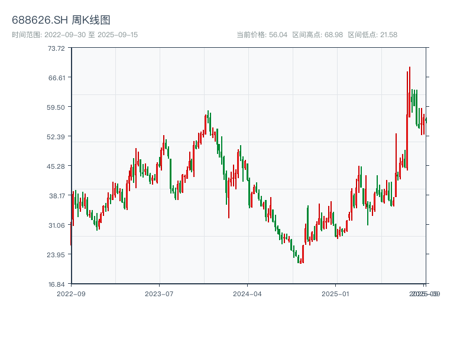Click the y-axis value 16.84
This screenshot has height=354, width=473.
[x=57, y=284]
